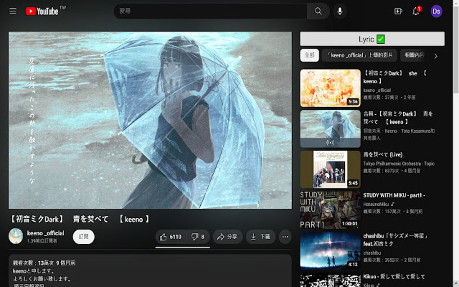Select the keeno_official uploads chip
Viewport: 459px width, 287px height.
360,55
